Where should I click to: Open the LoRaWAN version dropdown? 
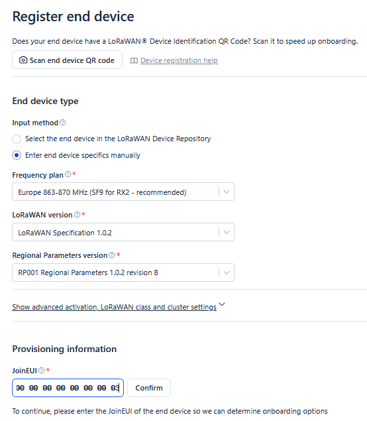pos(123,232)
